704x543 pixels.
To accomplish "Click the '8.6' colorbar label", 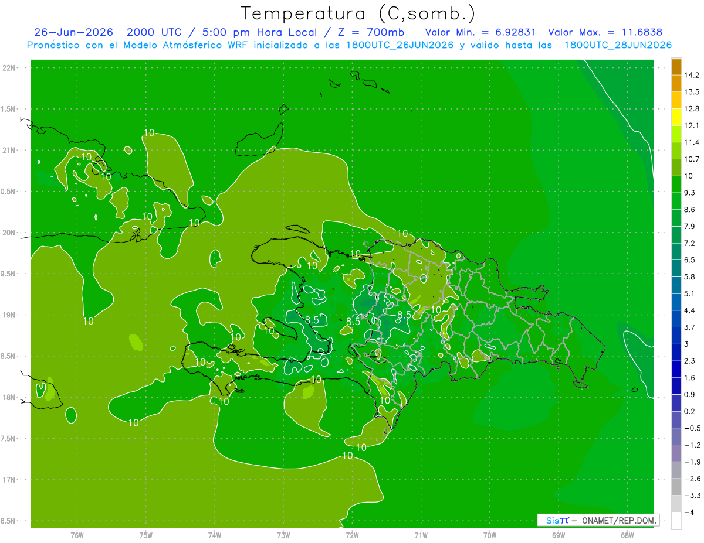I will 690,210.
